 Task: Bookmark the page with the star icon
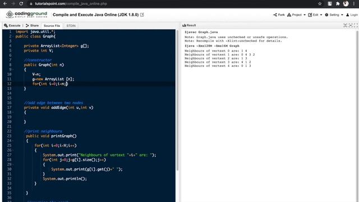pos(320,4)
